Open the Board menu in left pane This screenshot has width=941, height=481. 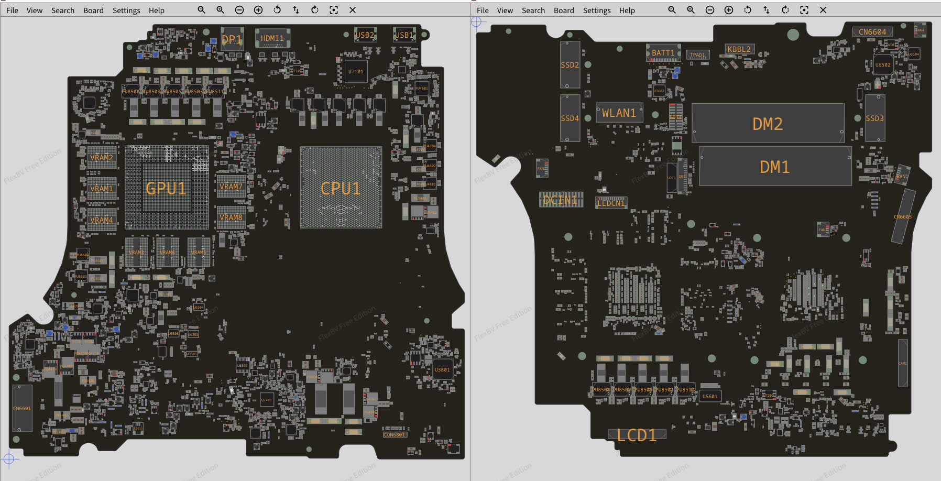[93, 10]
